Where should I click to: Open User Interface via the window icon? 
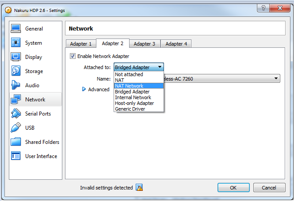16,156
